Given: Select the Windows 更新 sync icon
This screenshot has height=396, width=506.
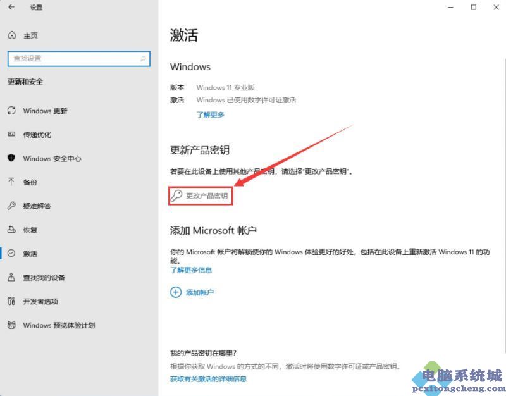Looking at the screenshot, I should pyautogui.click(x=11, y=111).
